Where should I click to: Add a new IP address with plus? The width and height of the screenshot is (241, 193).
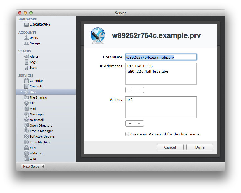pos(130,90)
